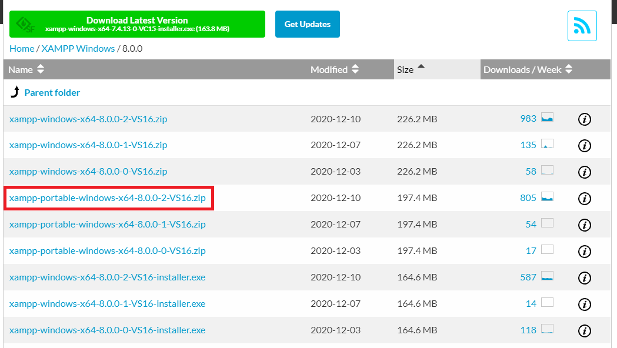
Task: Download xampp-portable-windows-x64-8.0.0-0-VS16.zip
Action: (x=108, y=250)
